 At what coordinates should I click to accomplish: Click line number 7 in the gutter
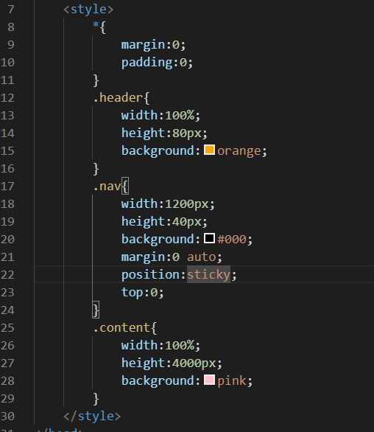(11, 10)
